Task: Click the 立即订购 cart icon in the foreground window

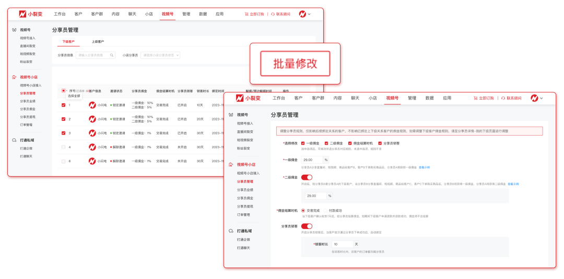Action: tap(475, 98)
